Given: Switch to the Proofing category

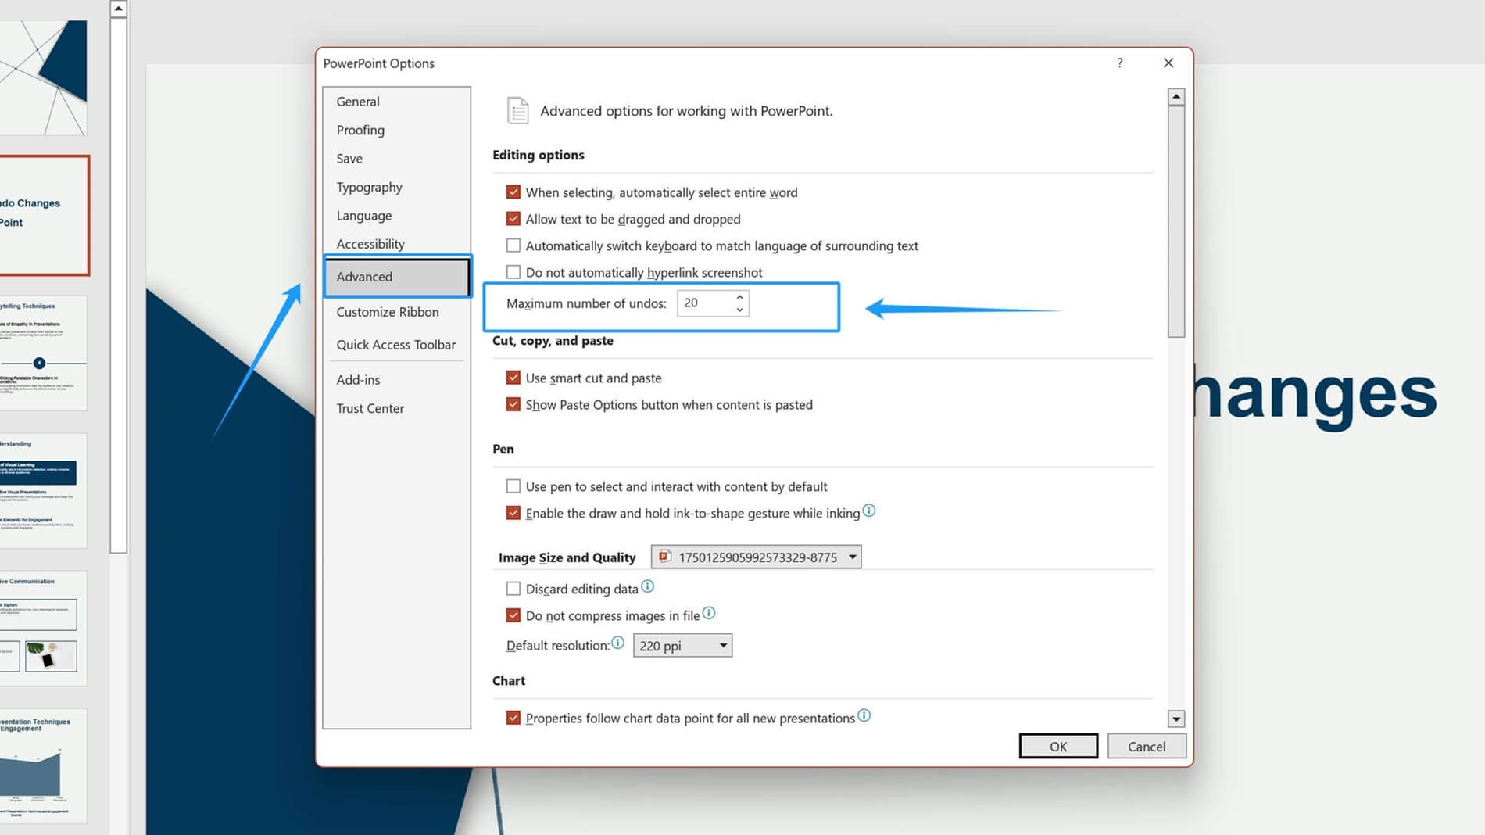Looking at the screenshot, I should pyautogui.click(x=360, y=130).
